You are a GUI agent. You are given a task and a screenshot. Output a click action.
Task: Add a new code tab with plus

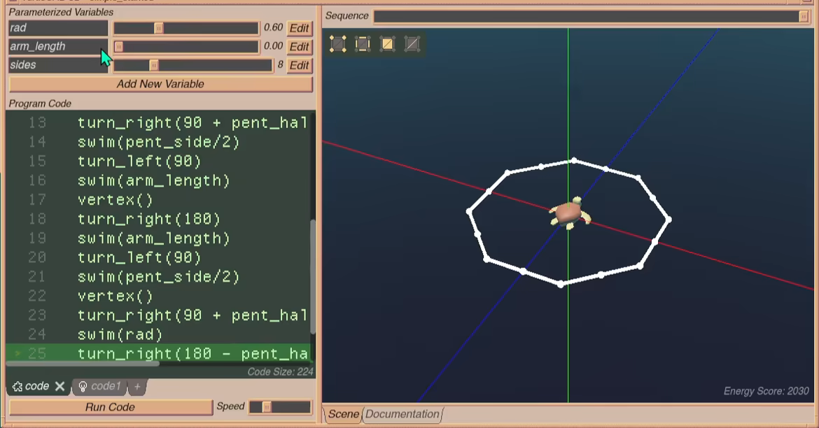point(136,386)
